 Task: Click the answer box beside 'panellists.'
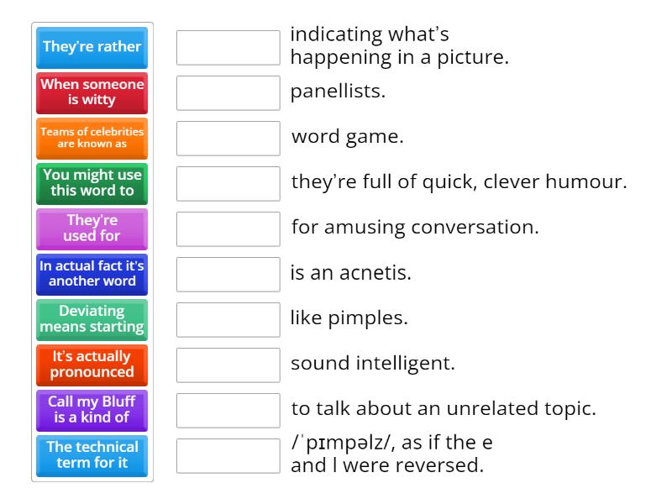click(228, 93)
